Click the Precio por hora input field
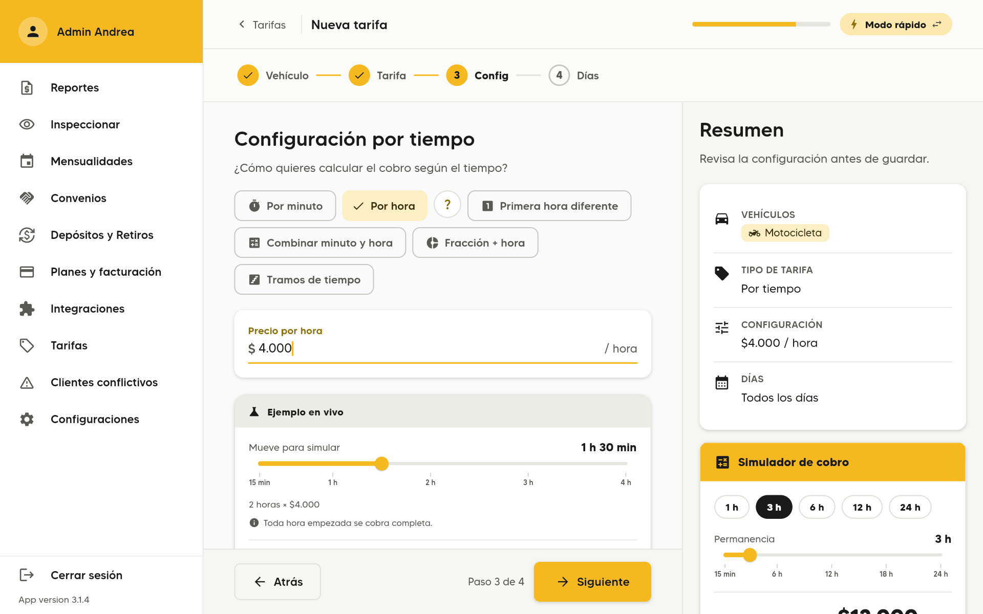This screenshot has width=983, height=614. point(442,348)
